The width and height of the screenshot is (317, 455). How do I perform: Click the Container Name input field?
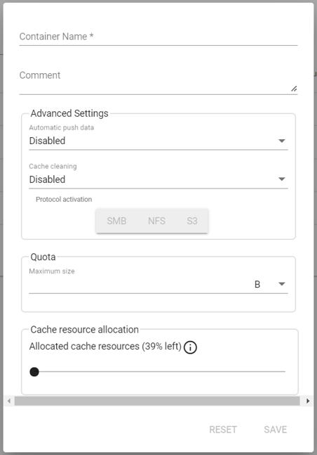click(158, 37)
